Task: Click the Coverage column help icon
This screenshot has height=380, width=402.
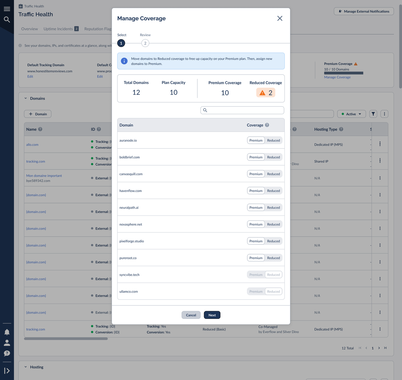Action: point(267,125)
